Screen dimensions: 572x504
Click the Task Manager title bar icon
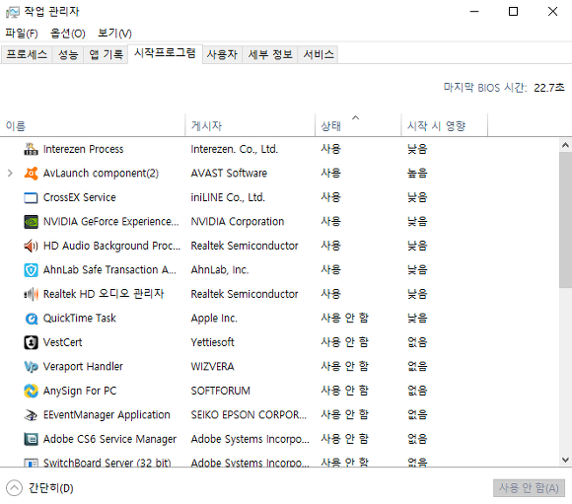pos(13,12)
